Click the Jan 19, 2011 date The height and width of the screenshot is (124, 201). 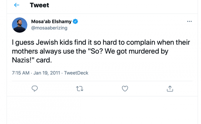(x=47, y=73)
